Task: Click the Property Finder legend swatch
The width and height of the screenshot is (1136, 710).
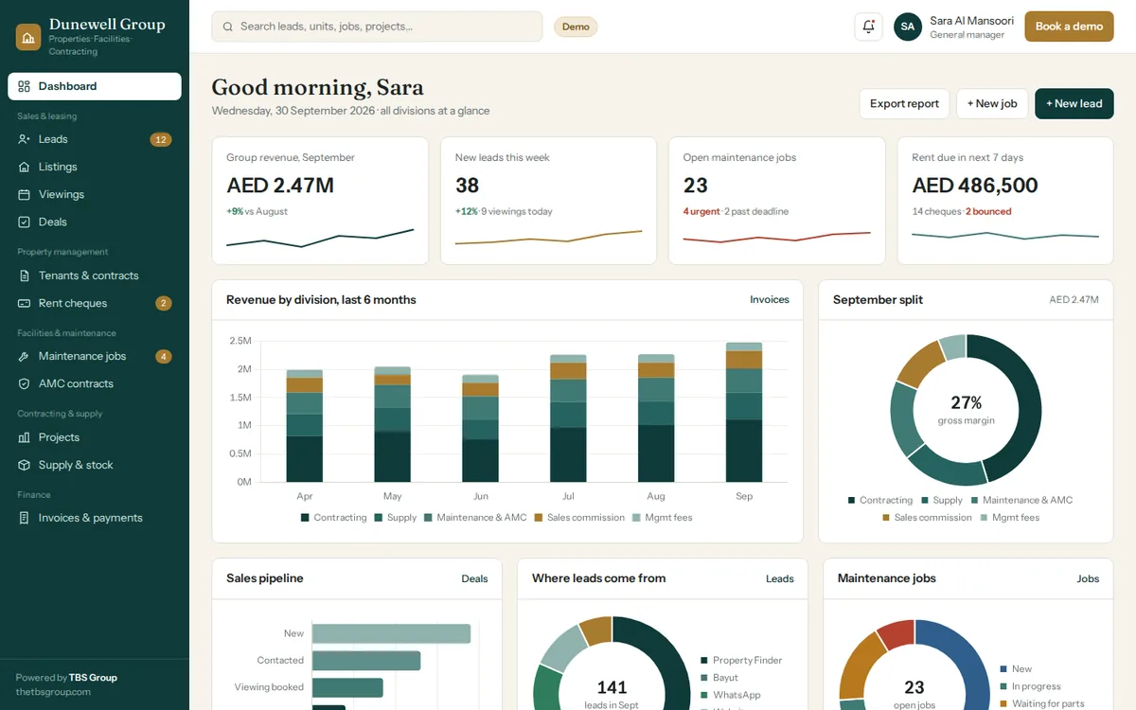Action: pyautogui.click(x=704, y=660)
